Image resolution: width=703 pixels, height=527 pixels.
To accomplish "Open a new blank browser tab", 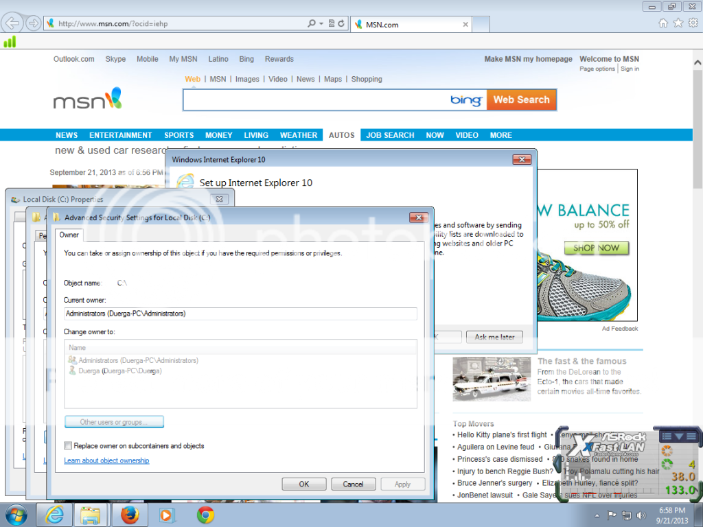I will 481,24.
